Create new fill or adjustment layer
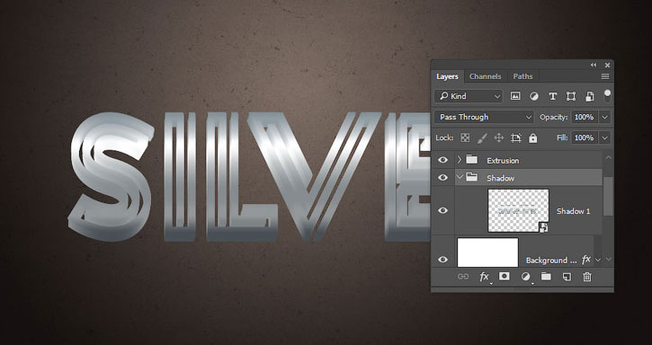The height and width of the screenshot is (345, 652). pyautogui.click(x=525, y=277)
